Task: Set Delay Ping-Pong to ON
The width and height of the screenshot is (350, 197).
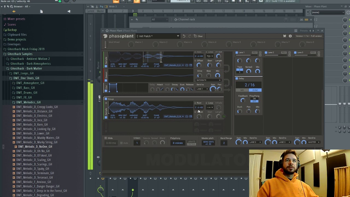Action: pos(254,99)
